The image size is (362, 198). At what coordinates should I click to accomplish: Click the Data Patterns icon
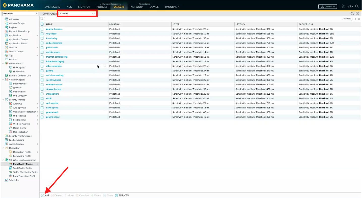[11, 84]
